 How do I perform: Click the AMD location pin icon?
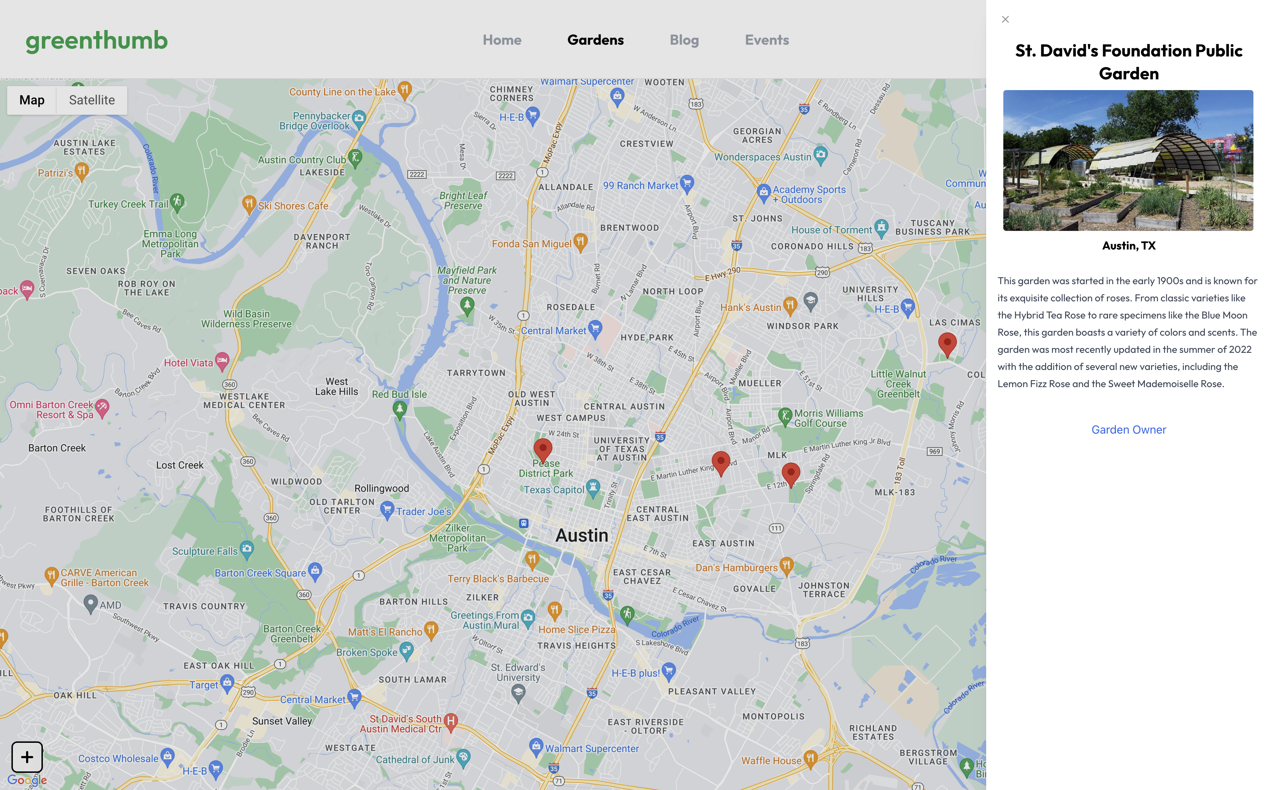click(x=90, y=604)
